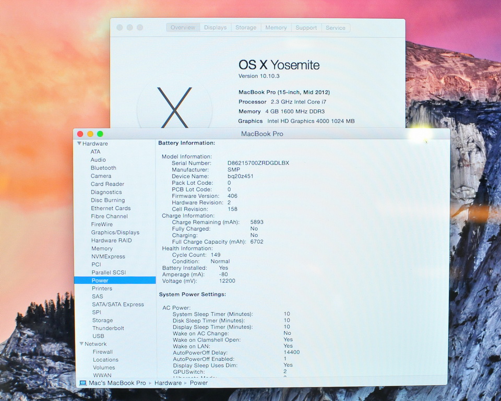Minimize the MacBook Pro window with yellow button
This screenshot has width=501, height=401.
coord(90,134)
